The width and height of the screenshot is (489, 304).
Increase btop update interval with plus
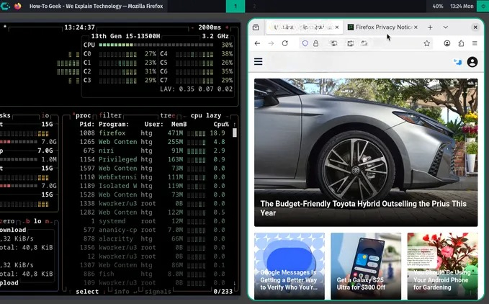coord(227,27)
